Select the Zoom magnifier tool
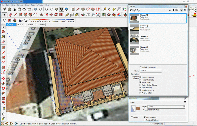197x126 pixels. point(93,15)
